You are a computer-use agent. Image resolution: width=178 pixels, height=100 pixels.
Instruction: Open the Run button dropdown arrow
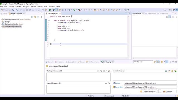77,10
